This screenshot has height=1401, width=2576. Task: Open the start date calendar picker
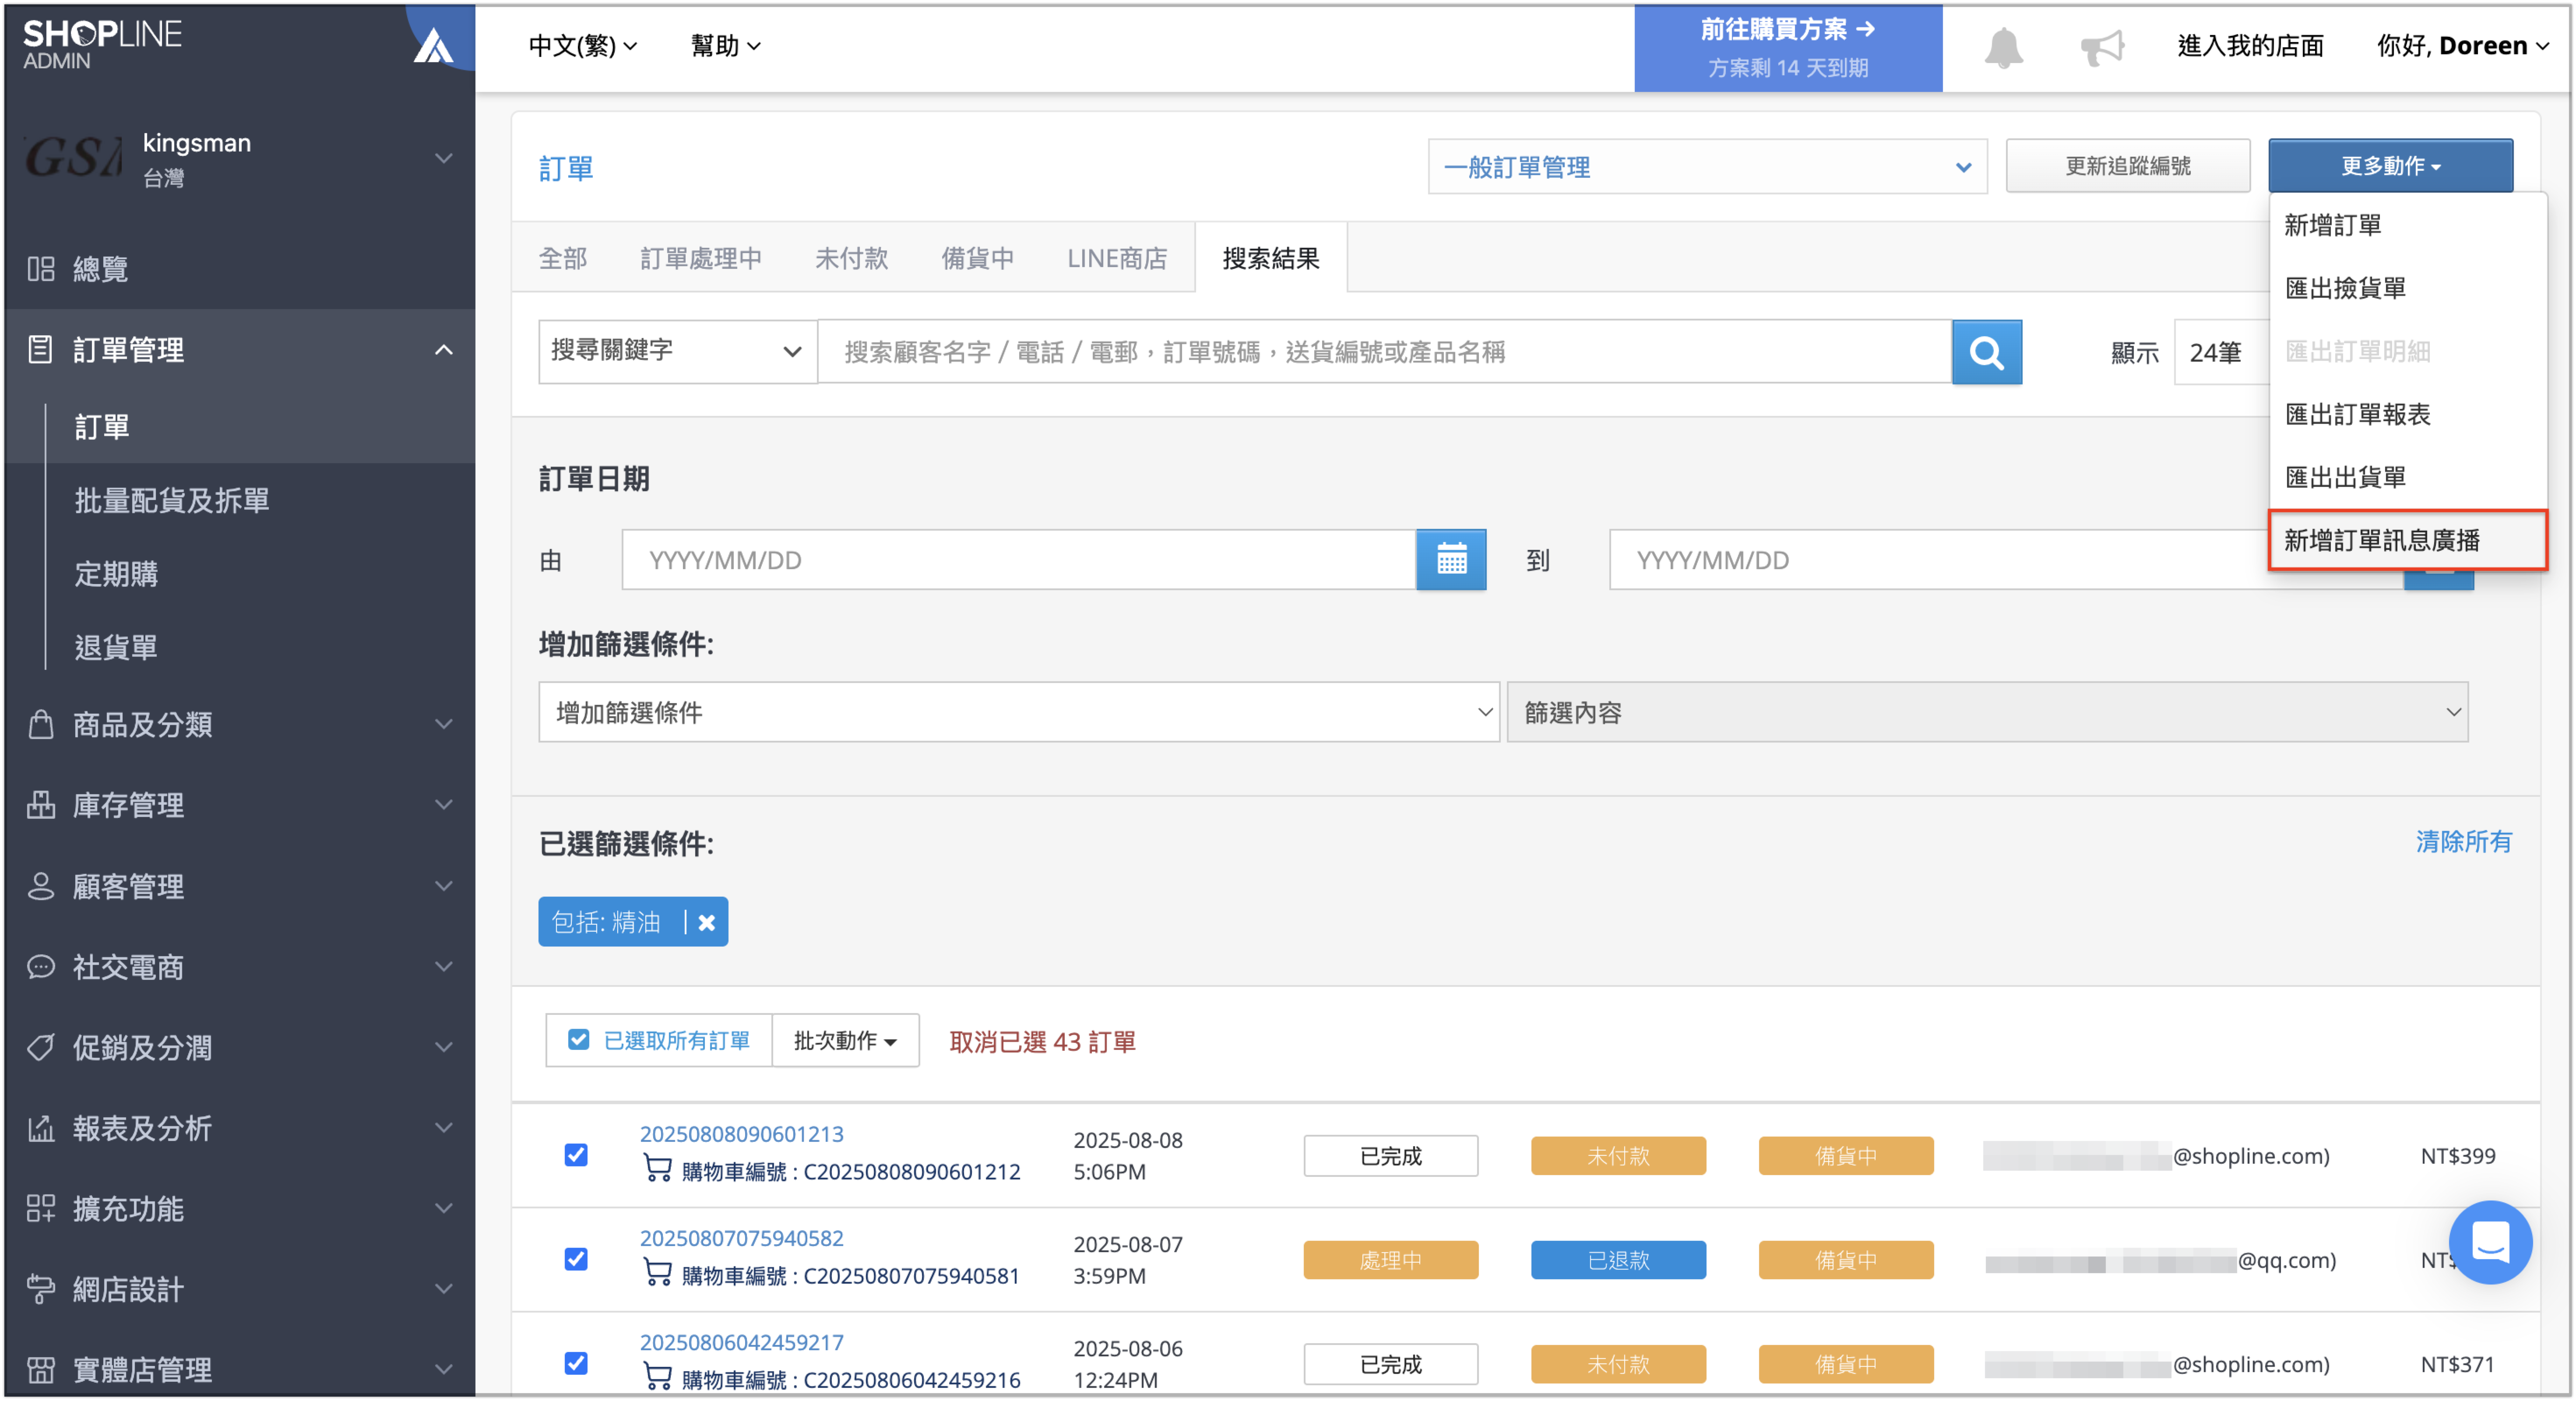pos(1451,559)
